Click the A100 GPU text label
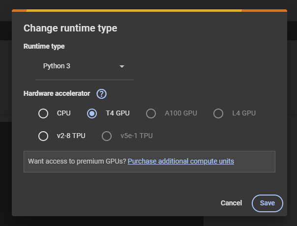This screenshot has width=297, height=226. (180, 113)
